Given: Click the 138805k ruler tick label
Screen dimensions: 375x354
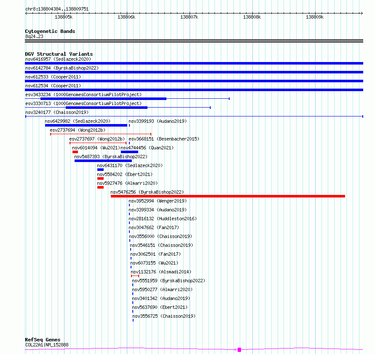Looking at the screenshot, I should [64, 17].
